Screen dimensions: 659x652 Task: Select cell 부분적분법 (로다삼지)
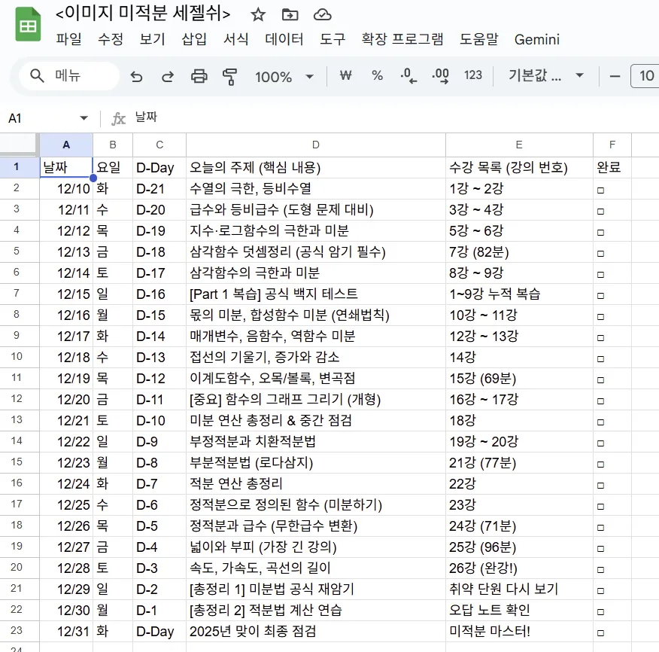316,462
